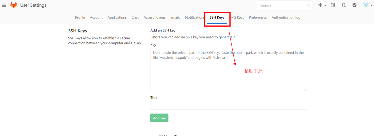Viewport: 374px width, 136px height.
Task: Focus the Title input field
Action: [229, 105]
